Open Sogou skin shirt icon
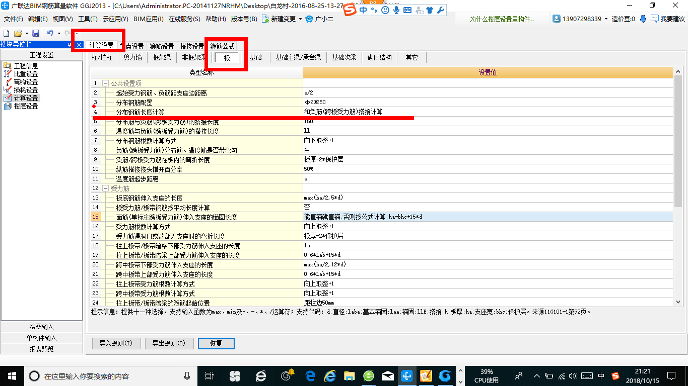Viewport: 688px width, 386px height. pos(429,10)
